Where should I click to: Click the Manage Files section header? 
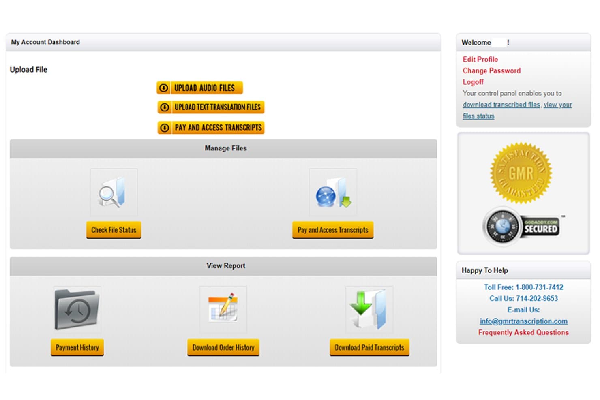223,148
